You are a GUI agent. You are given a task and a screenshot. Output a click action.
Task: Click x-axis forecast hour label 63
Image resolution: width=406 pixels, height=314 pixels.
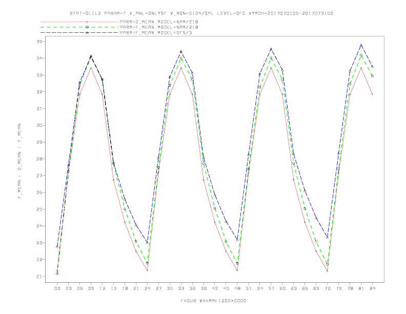pos(294,288)
